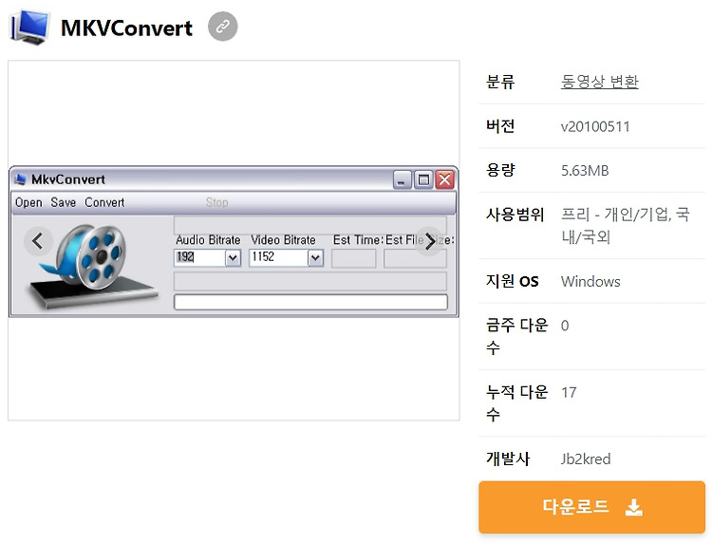Open the Open menu item
This screenshot has height=543, width=712.
(28, 202)
